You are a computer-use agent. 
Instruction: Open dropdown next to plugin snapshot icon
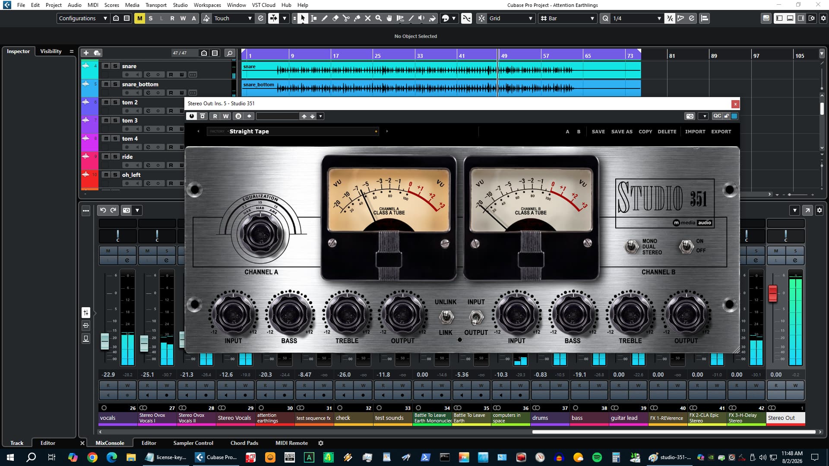click(704, 116)
